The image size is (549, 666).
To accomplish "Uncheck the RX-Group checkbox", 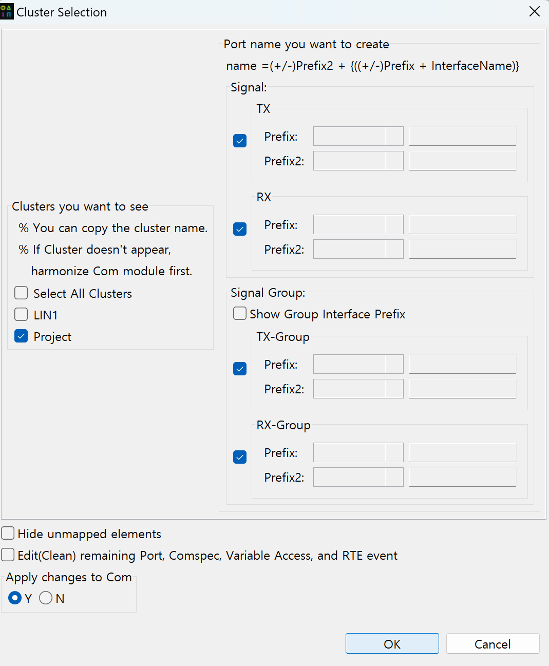I will click(240, 457).
